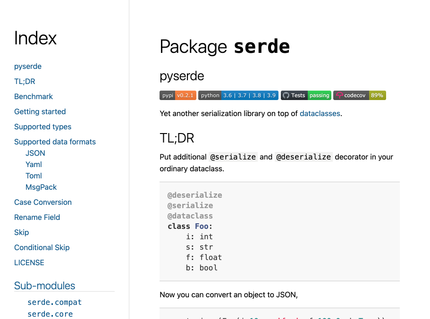The height and width of the screenshot is (319, 430).
Task: Open the pypi v0.2.1 version badge
Action: 178,95
